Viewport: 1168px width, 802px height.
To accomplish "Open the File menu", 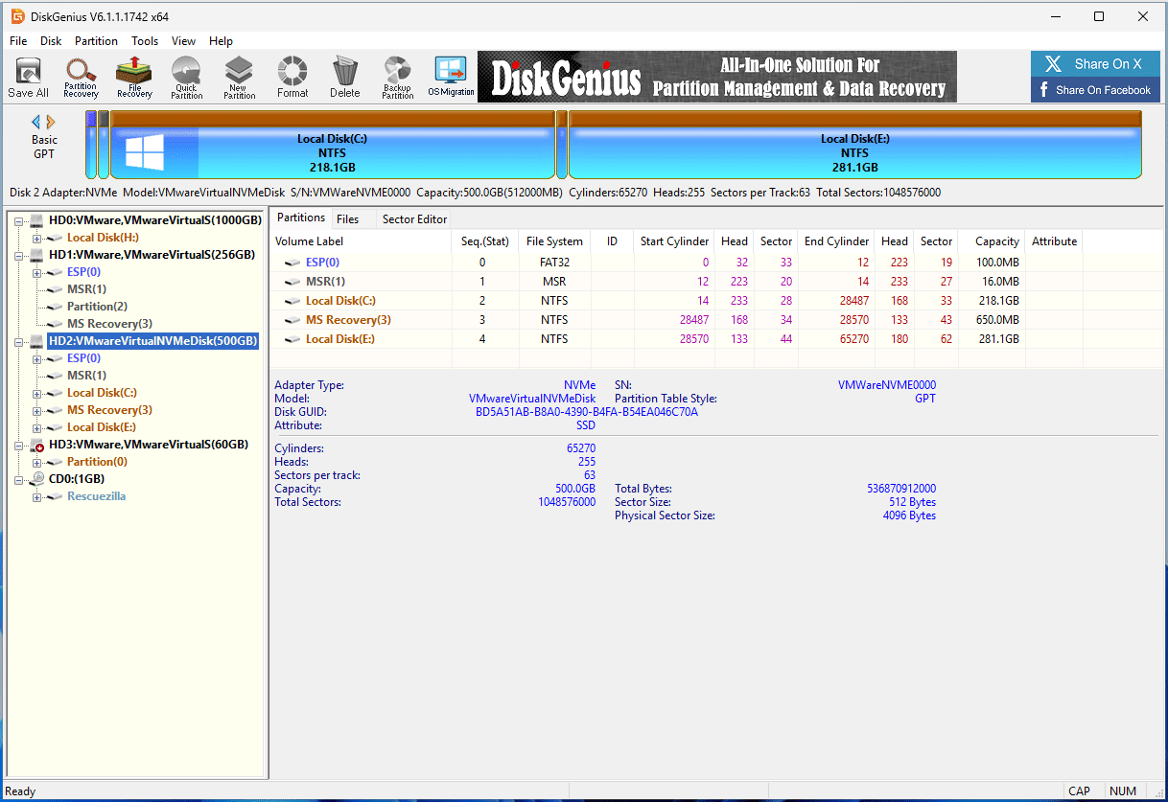I will tap(18, 41).
